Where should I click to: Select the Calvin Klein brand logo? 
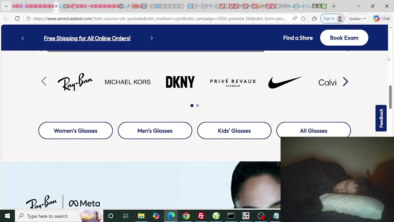[x=328, y=82]
